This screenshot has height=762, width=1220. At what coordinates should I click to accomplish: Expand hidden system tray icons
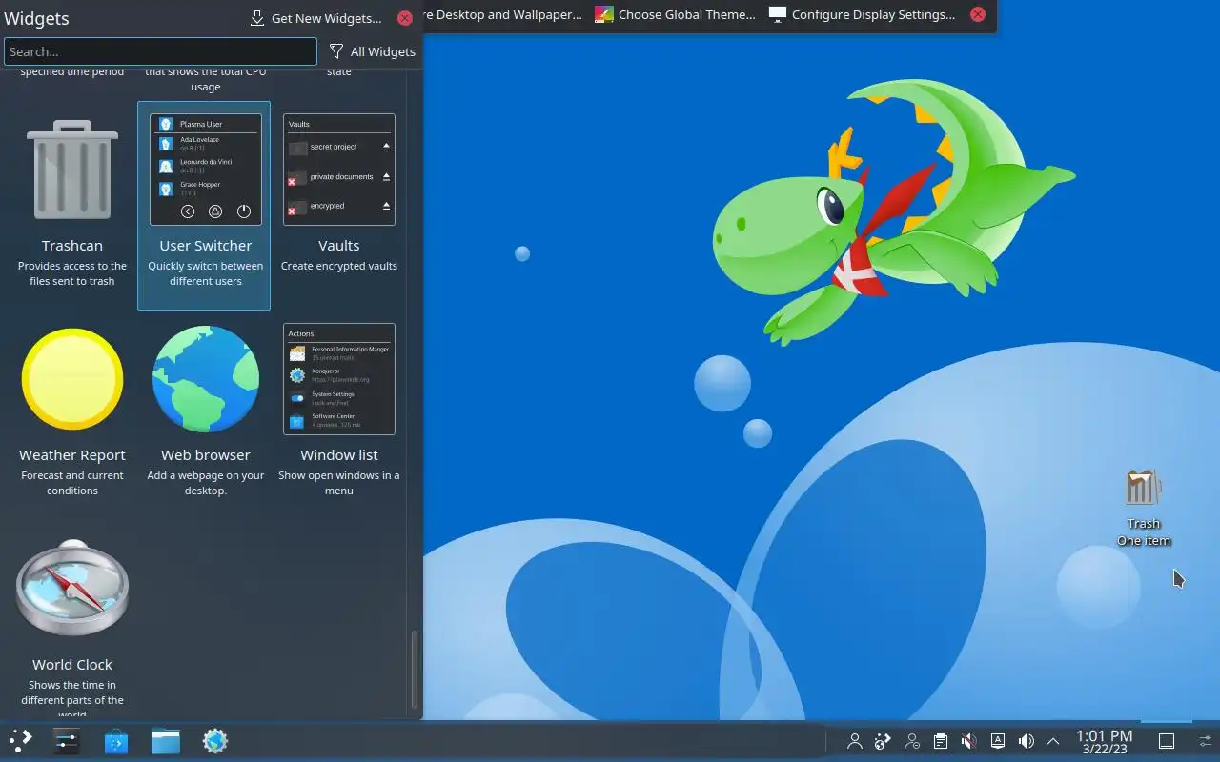pyautogui.click(x=1053, y=741)
